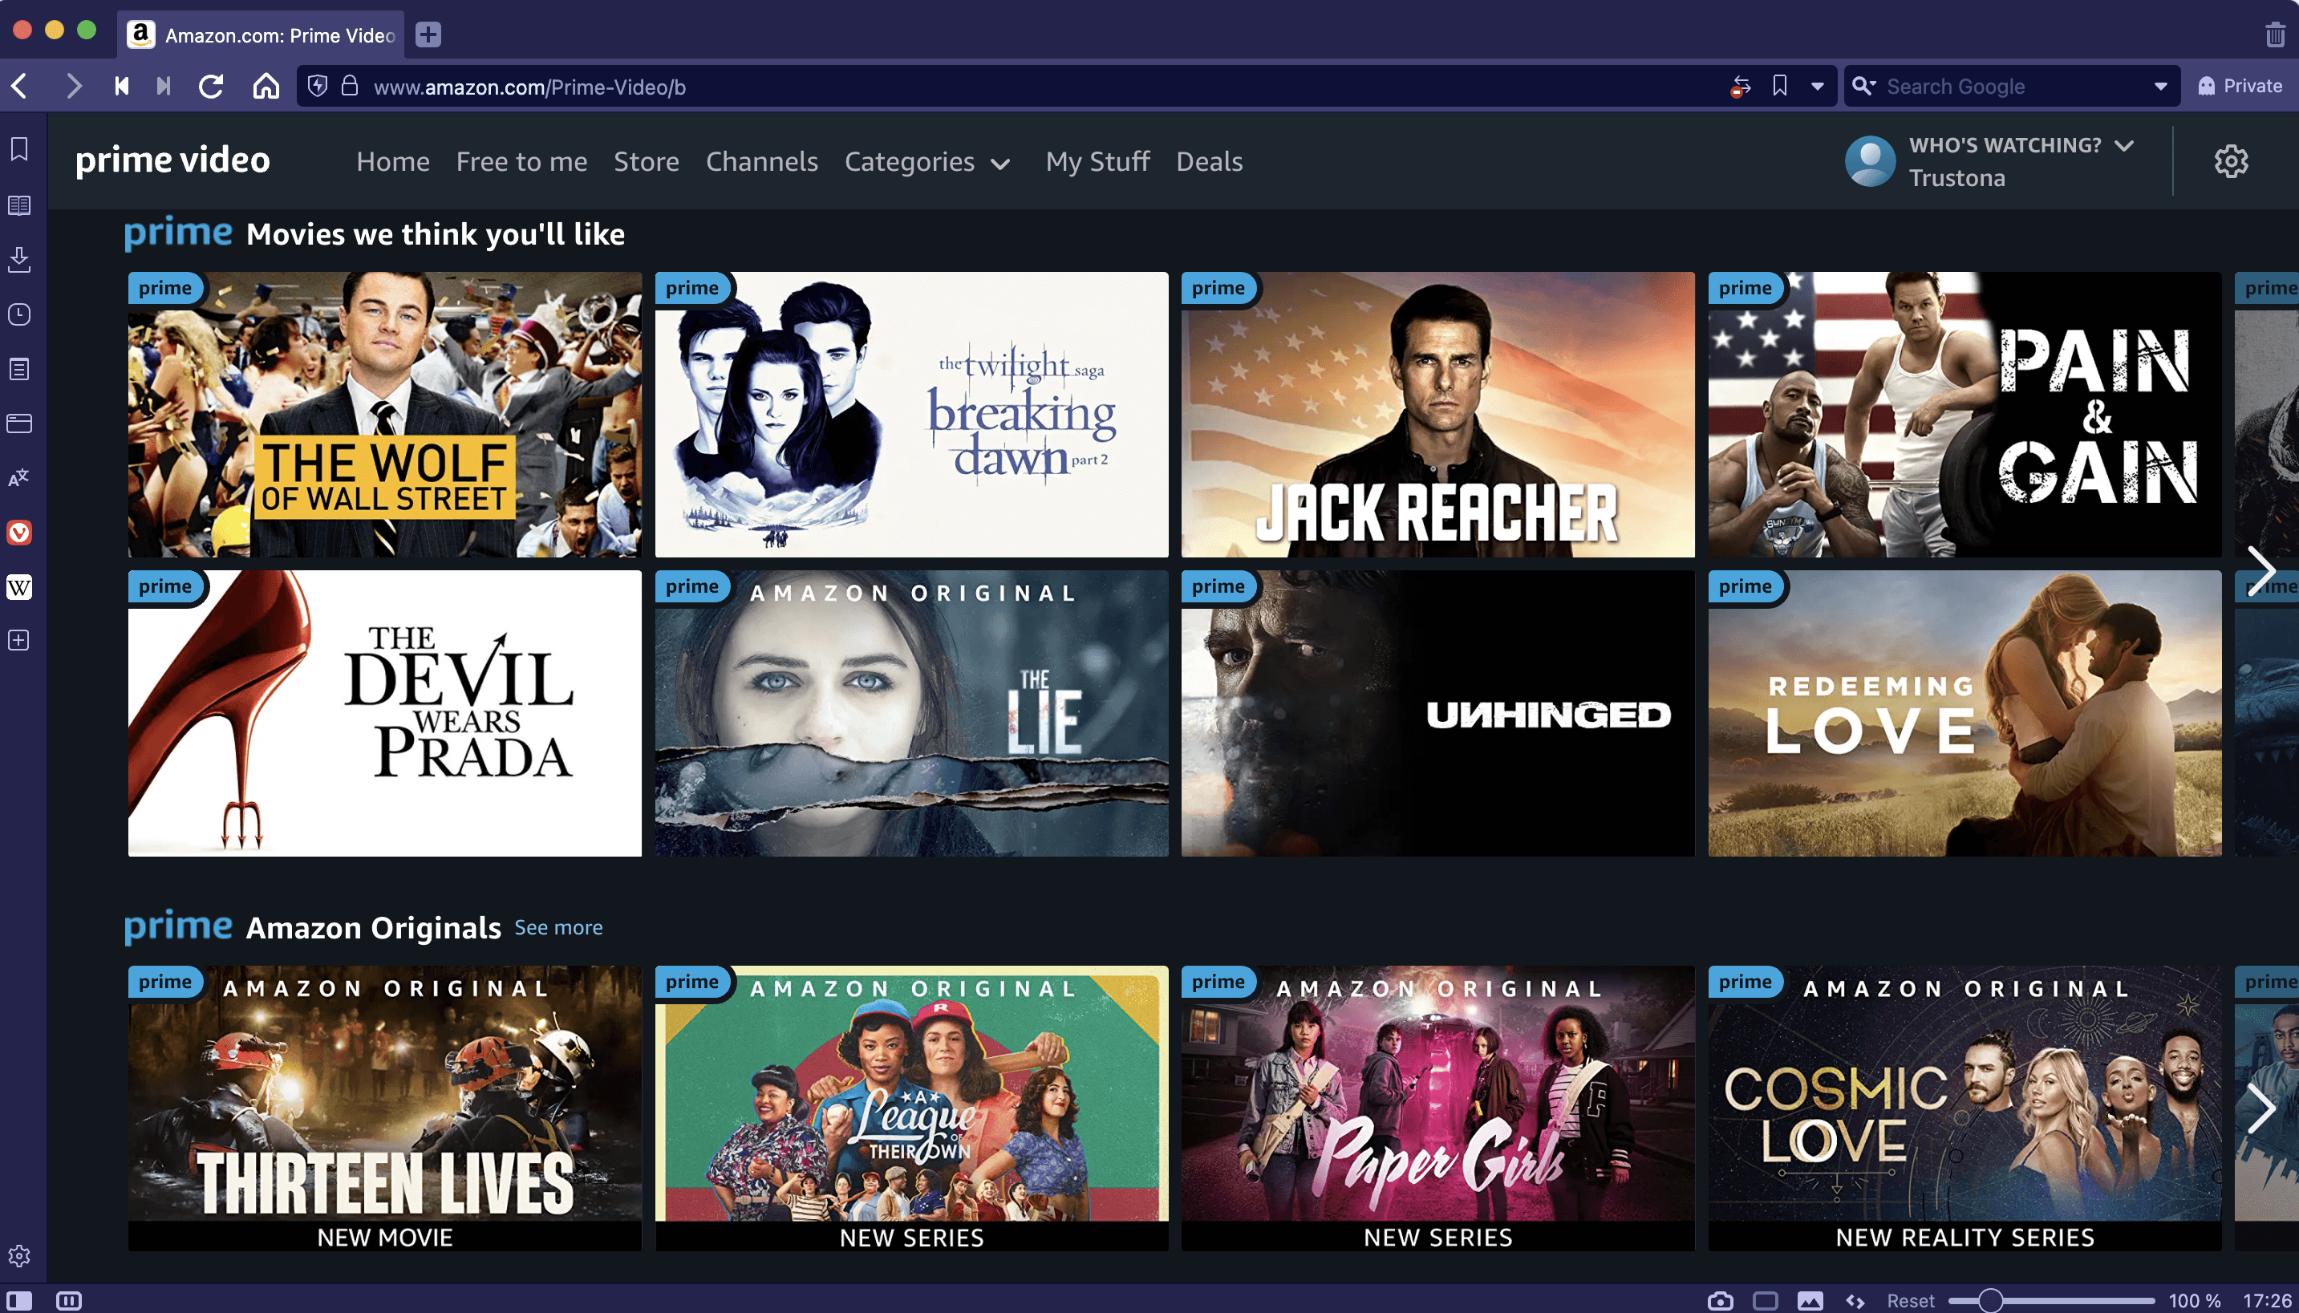Click See more for Amazon Originals
This screenshot has width=2299, height=1313.
559,928
